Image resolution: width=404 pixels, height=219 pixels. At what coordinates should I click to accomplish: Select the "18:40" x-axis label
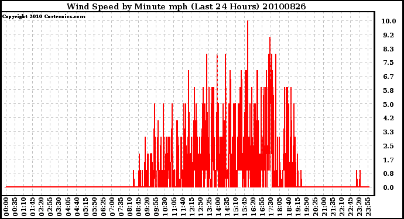coord(288,207)
